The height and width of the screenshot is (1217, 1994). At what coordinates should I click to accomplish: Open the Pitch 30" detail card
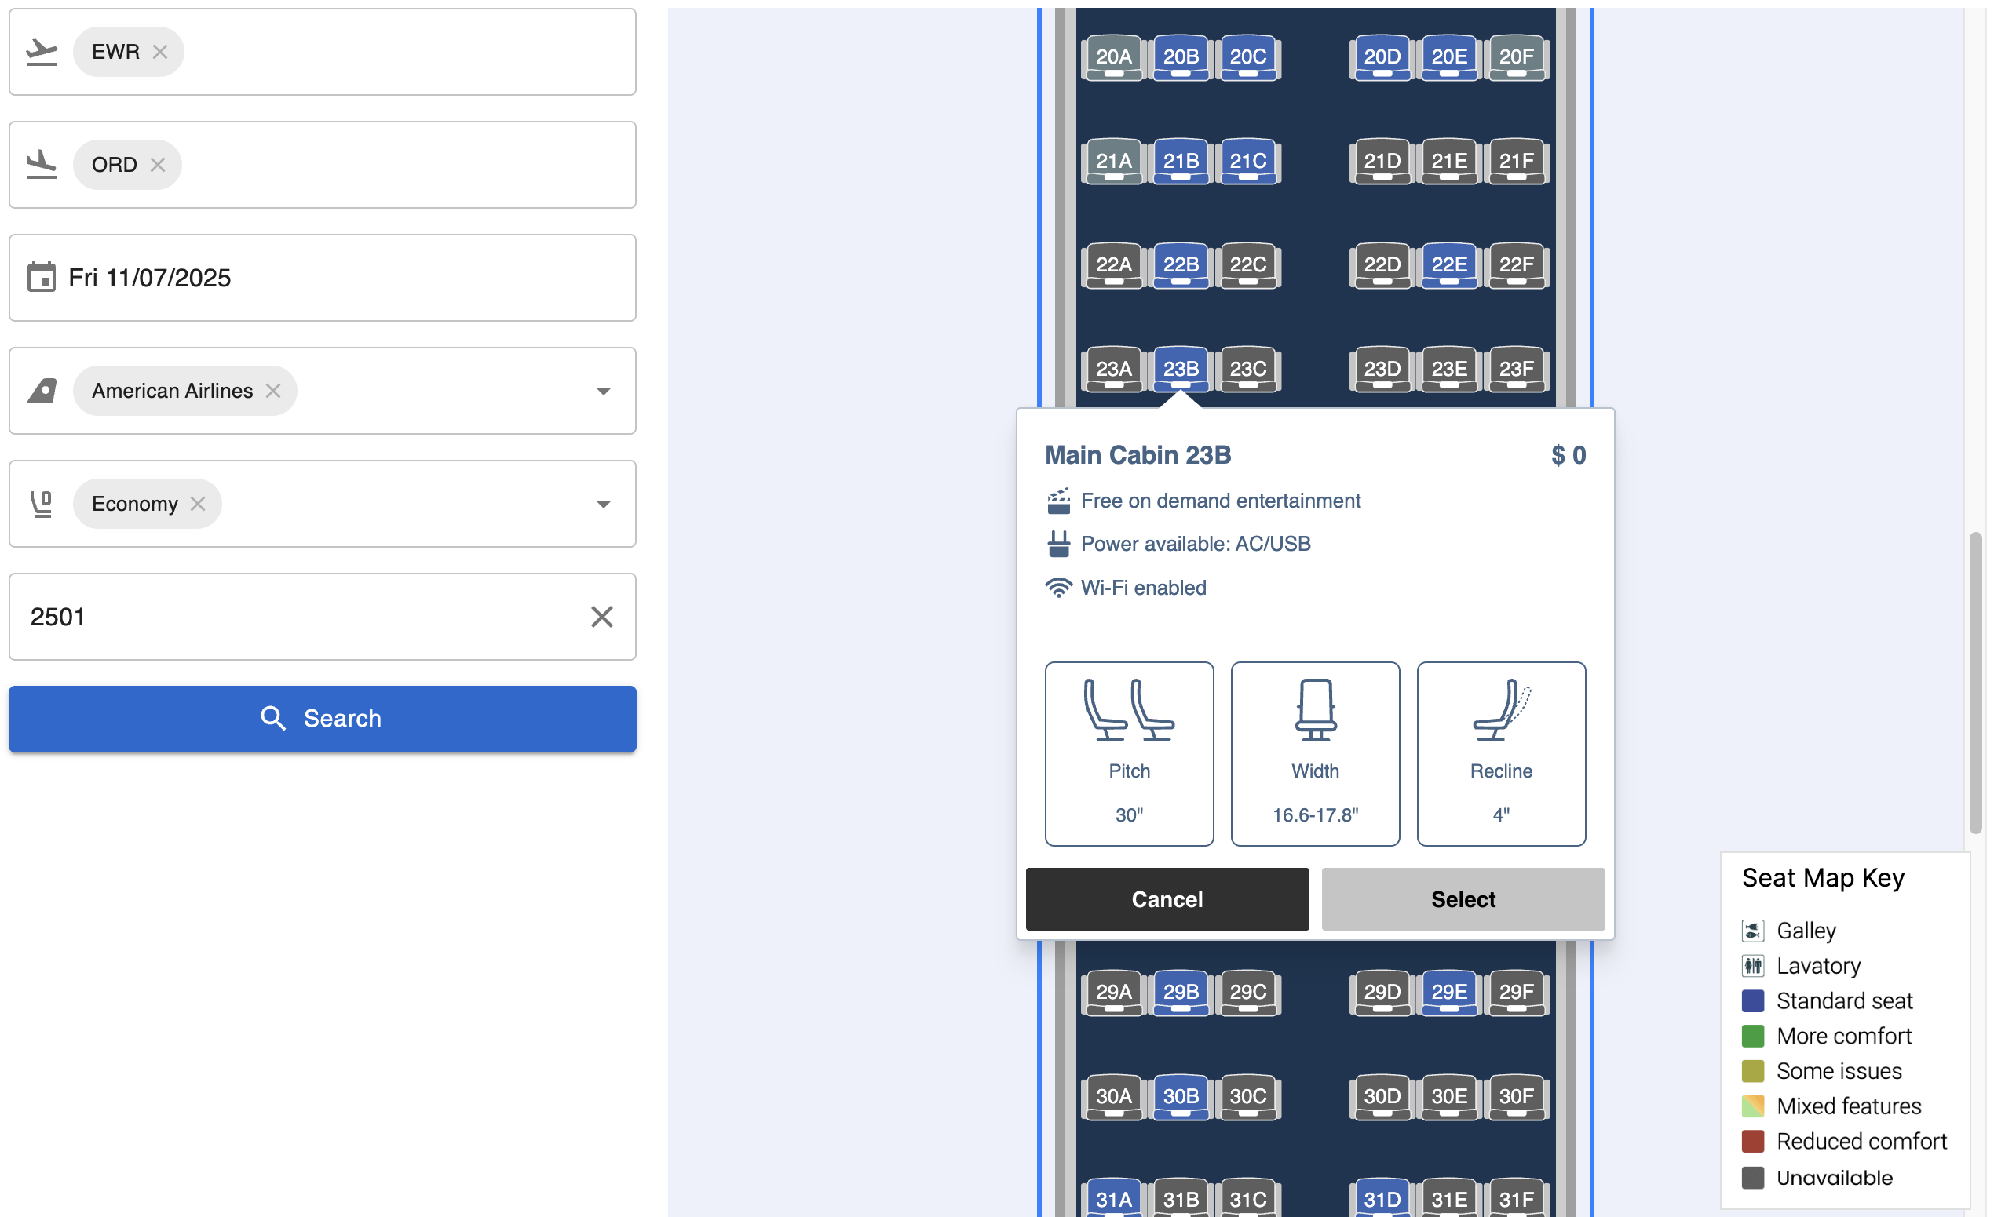tap(1130, 755)
